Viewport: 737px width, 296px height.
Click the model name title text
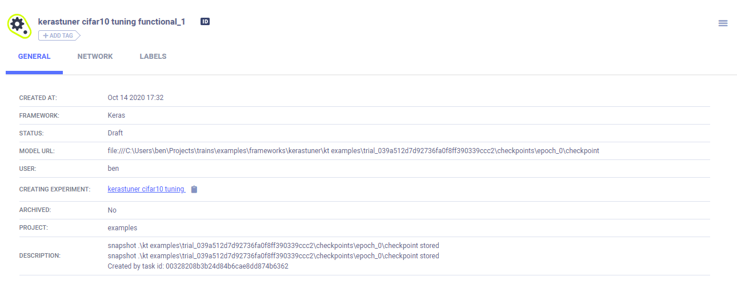(x=111, y=22)
